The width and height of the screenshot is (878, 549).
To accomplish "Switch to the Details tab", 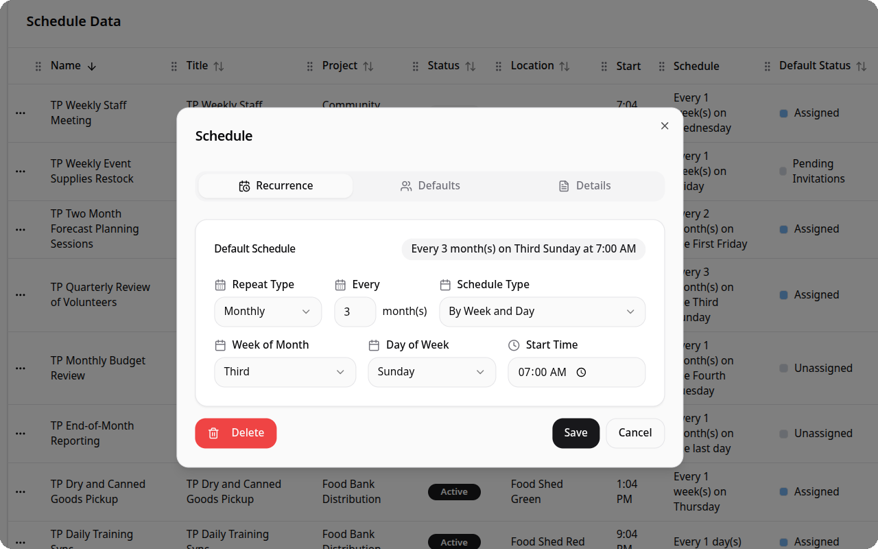I will pos(584,185).
